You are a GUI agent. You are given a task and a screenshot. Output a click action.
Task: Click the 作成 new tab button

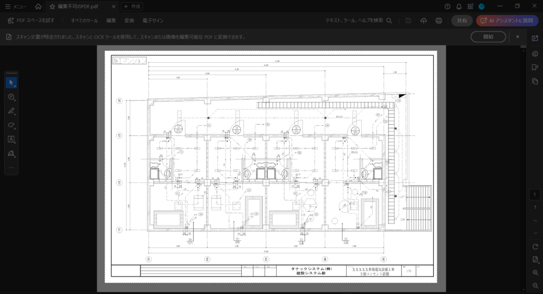pos(132,6)
